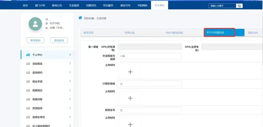Expand 活动报名 sidebar chevron
This screenshot has height=127, width=263.
[70, 63]
